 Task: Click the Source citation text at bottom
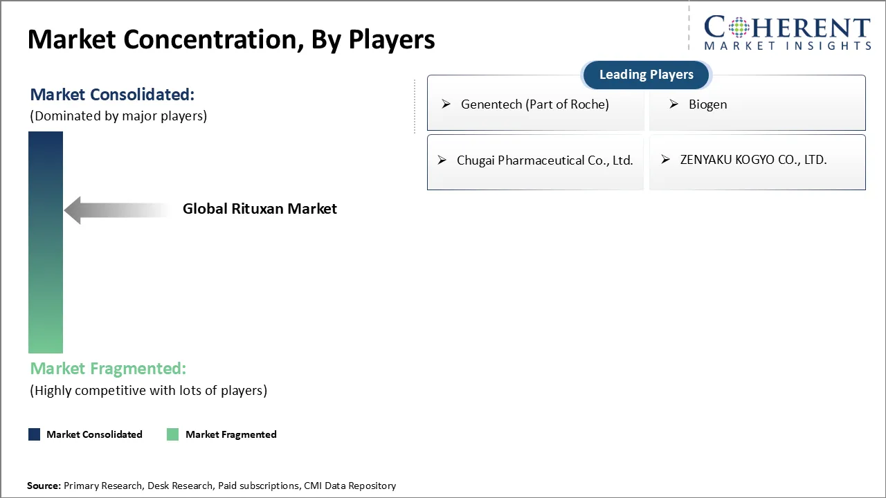[x=211, y=486]
